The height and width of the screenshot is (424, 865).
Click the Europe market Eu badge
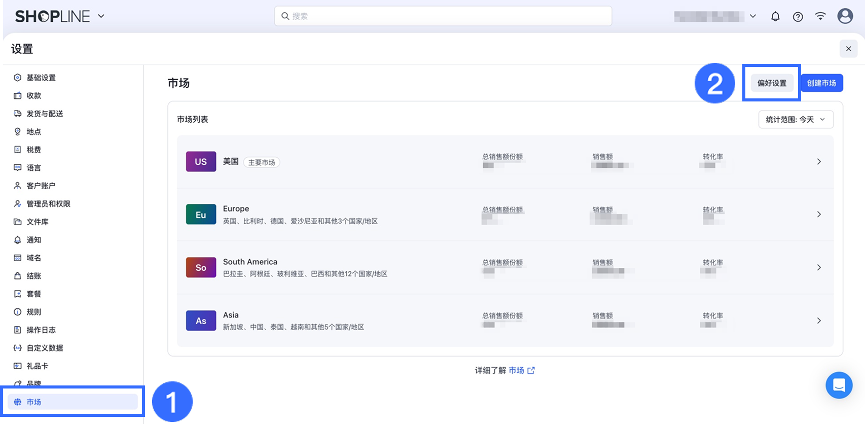point(201,215)
